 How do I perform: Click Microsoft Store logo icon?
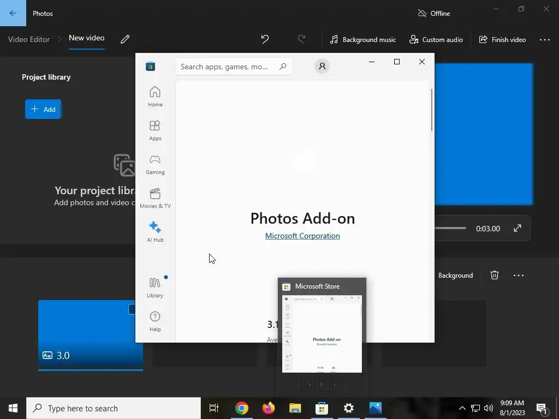point(151,66)
